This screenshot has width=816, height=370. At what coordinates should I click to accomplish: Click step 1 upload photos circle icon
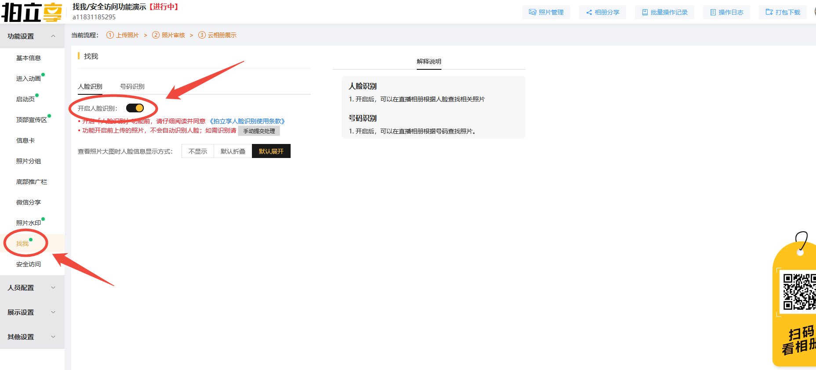[x=110, y=35]
